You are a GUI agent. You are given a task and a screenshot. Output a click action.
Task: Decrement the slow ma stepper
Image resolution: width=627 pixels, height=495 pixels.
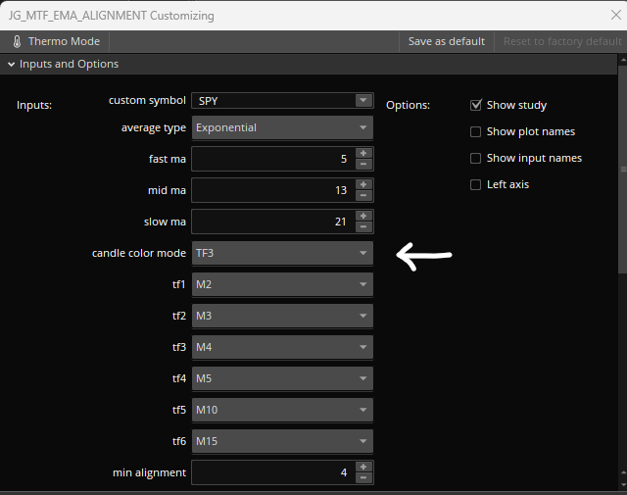[363, 227]
